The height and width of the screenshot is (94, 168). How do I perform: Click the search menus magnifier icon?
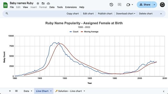[7, 13]
